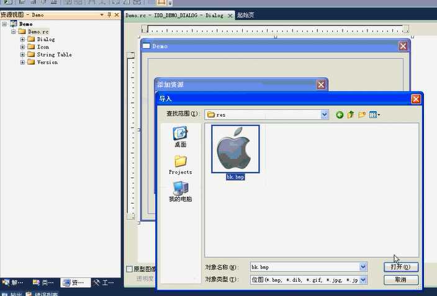
Task: Toggle the prototype image (原型图像) checkbox
Action: 129,269
